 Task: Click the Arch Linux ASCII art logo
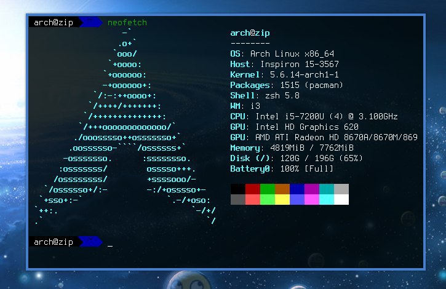(x=125, y=127)
